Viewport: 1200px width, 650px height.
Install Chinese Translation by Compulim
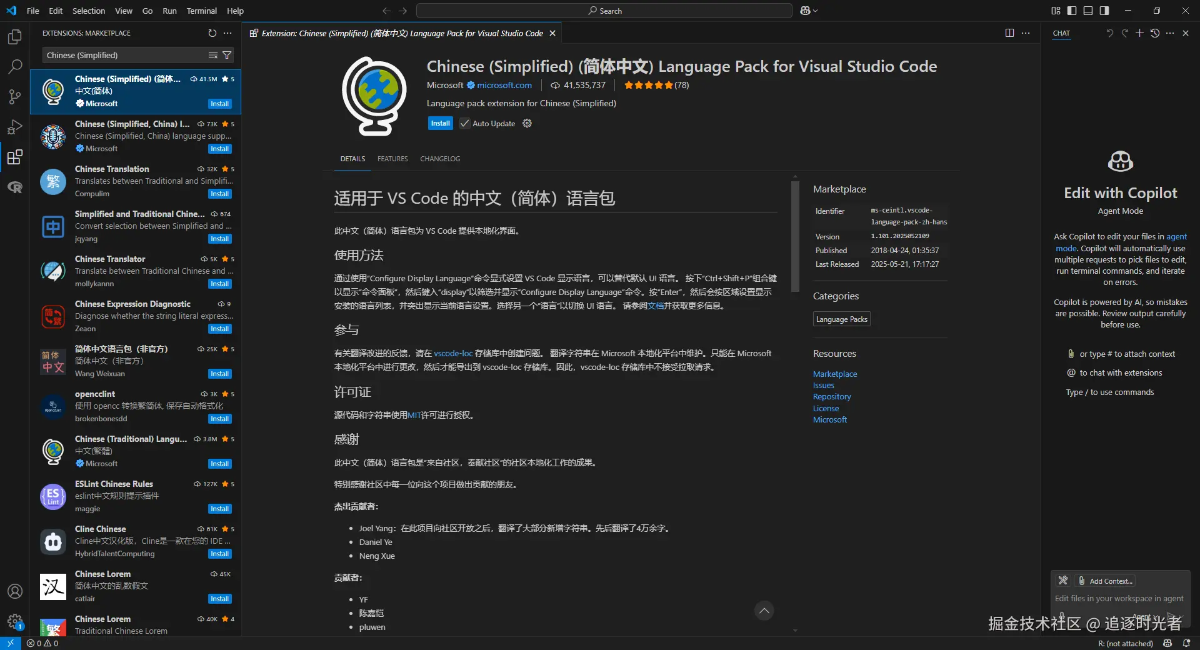tap(219, 194)
